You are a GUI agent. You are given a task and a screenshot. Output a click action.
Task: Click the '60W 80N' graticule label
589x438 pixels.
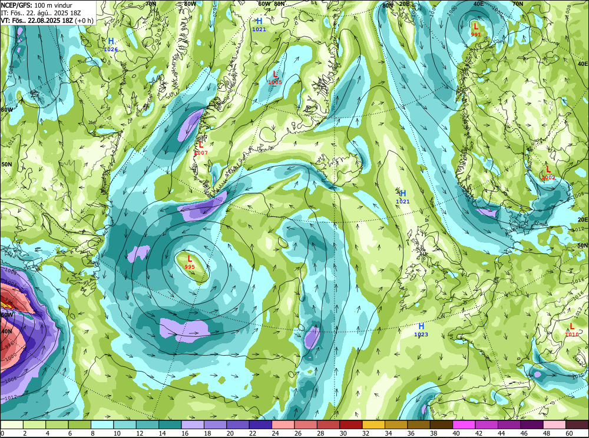coord(271,4)
